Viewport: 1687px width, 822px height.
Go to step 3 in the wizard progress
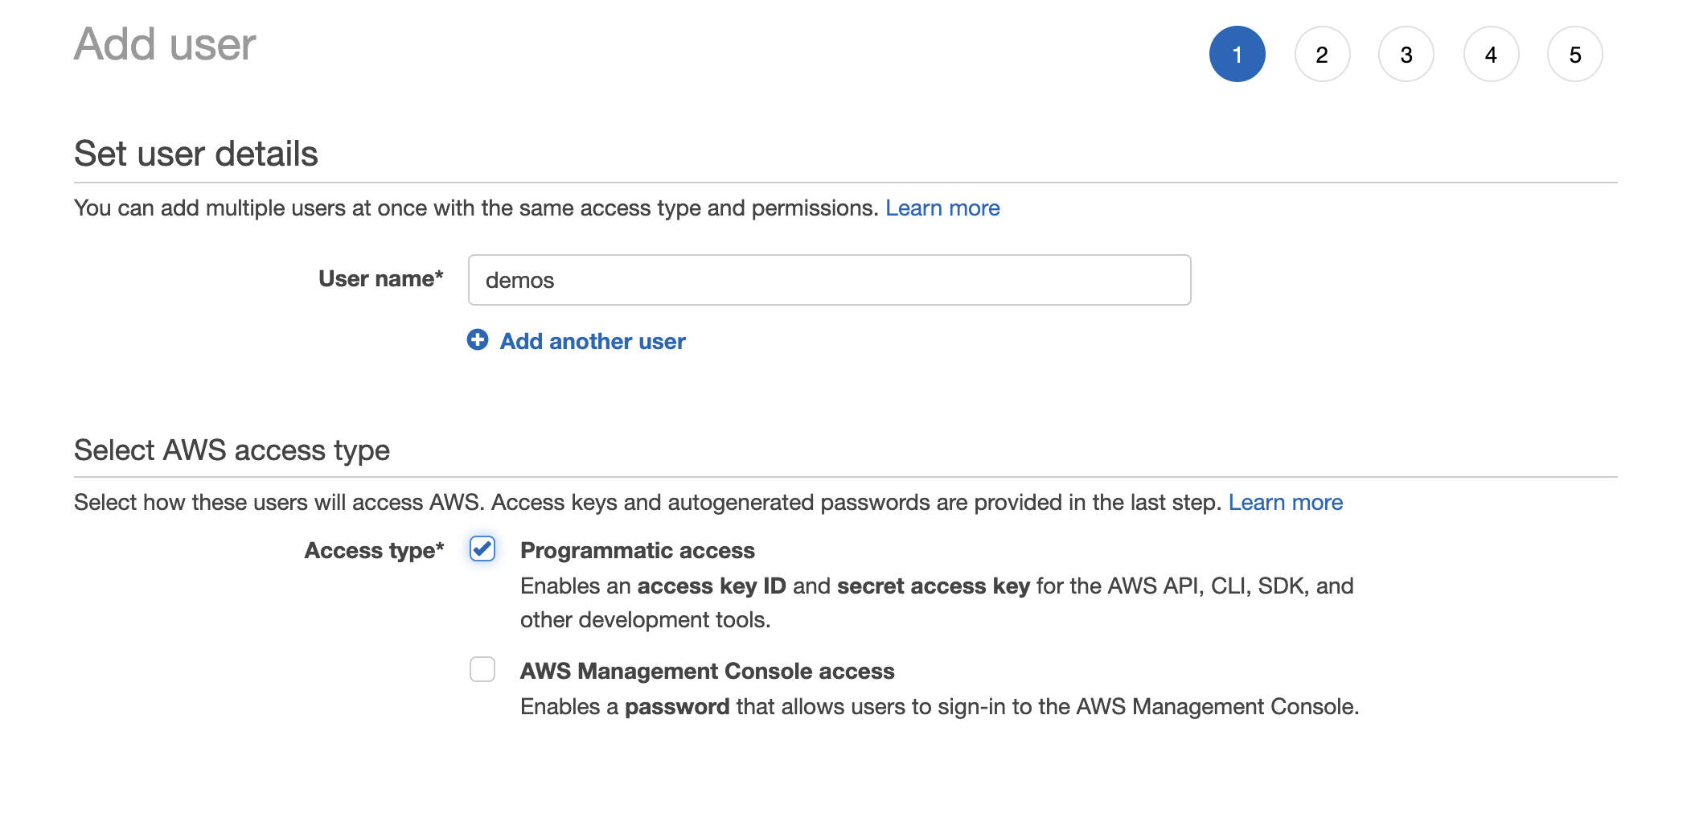coord(1406,54)
